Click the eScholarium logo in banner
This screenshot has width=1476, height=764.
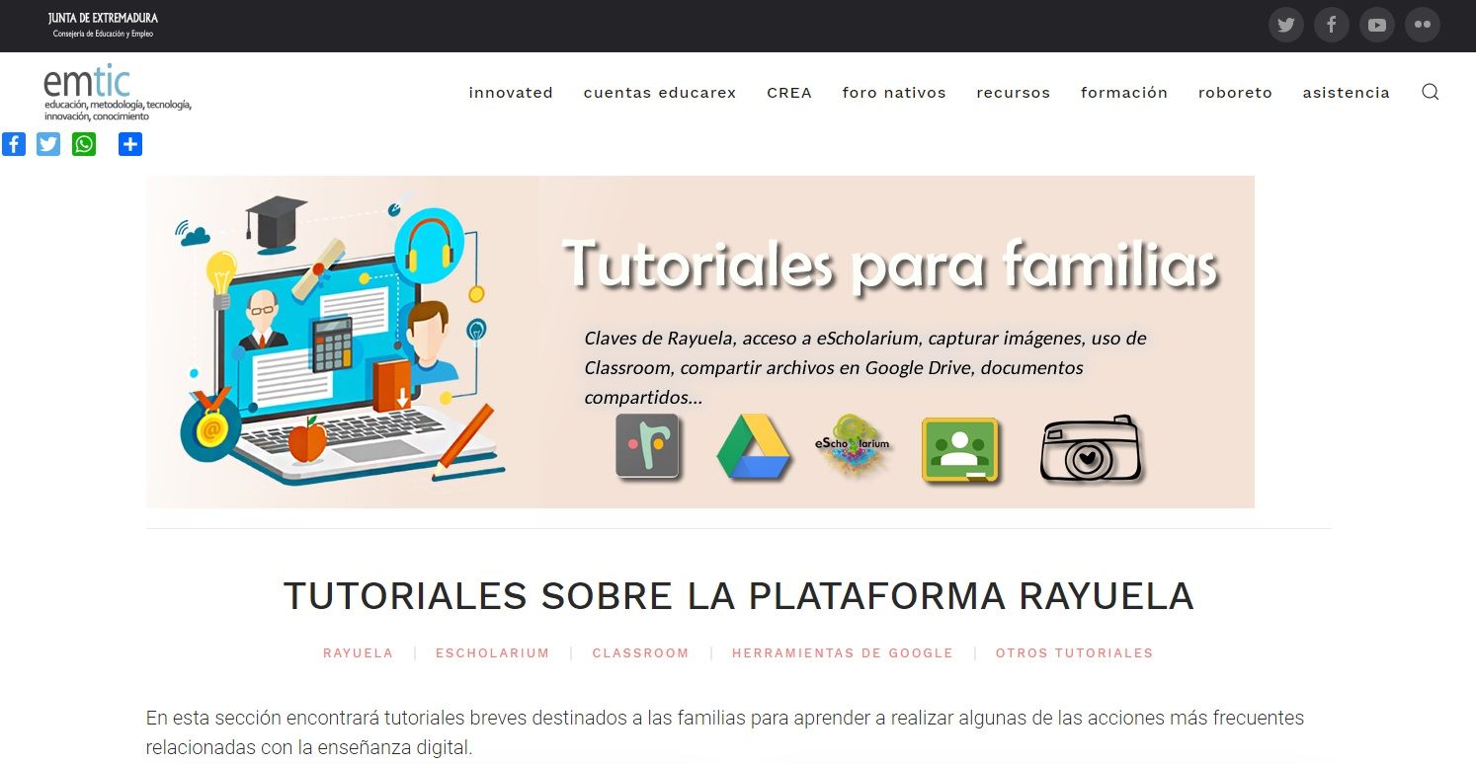[852, 445]
